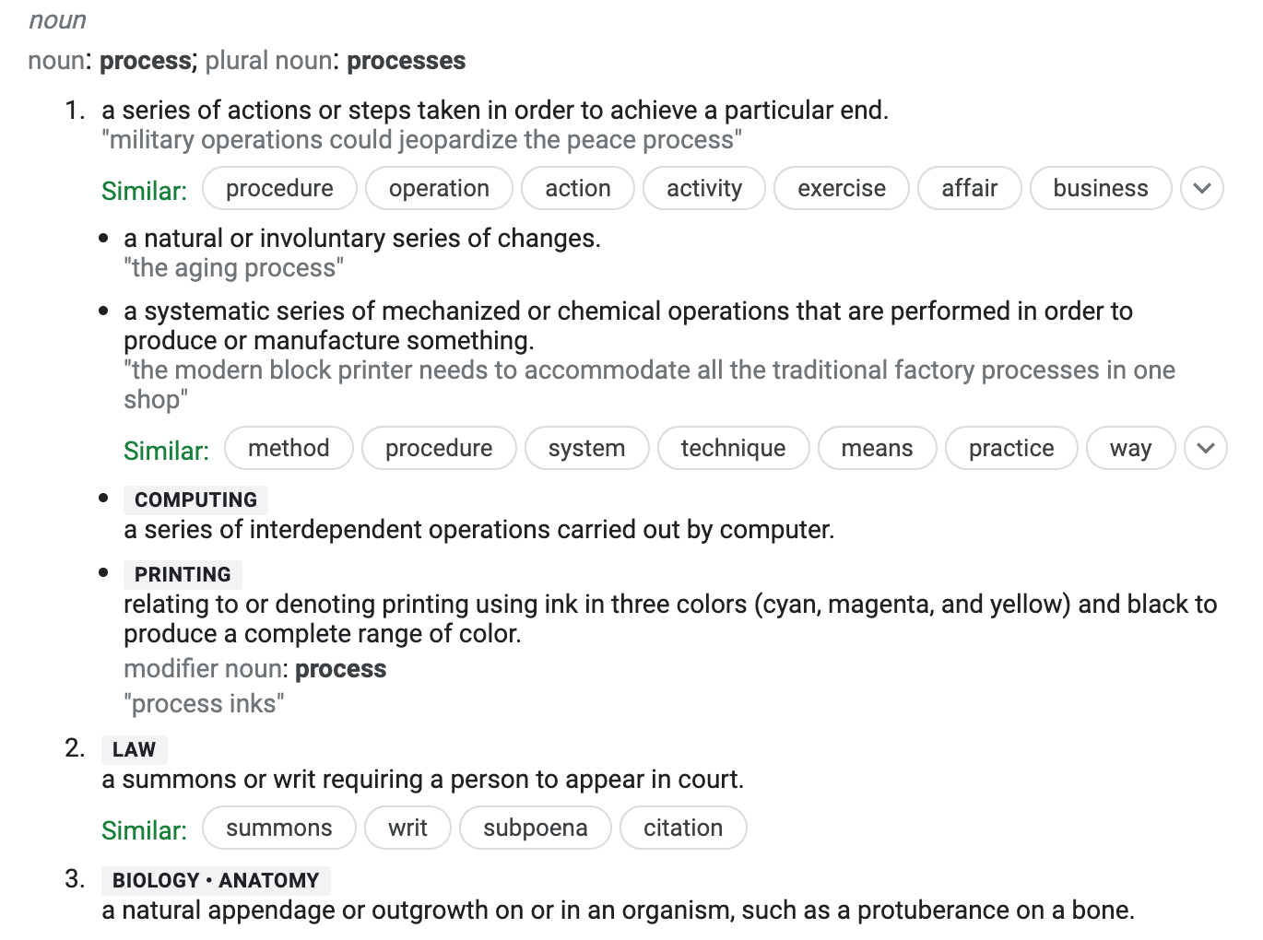Click the 'means' synonym chip

(x=878, y=448)
